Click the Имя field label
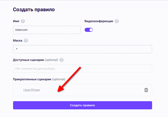168x117 pixels. pyautogui.click(x=16, y=21)
